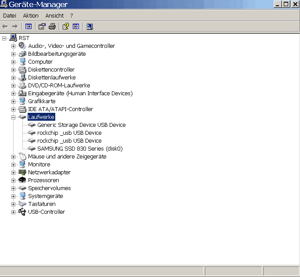The image size is (300, 277).
Task: Expand the Grafikkarte node
Action: point(13,102)
